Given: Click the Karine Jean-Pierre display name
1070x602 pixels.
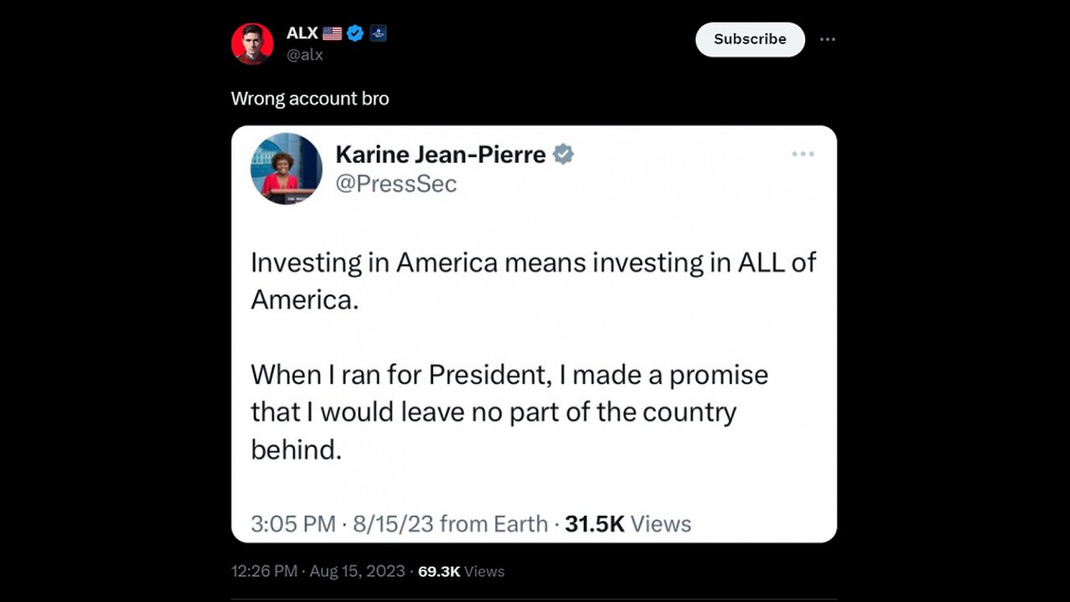Looking at the screenshot, I should [x=440, y=154].
